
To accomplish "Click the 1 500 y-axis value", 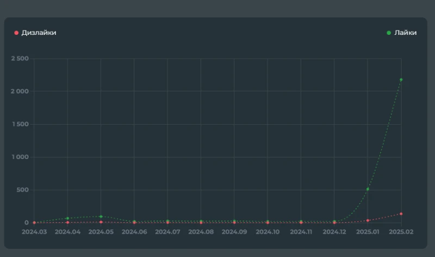I will 20,124.
